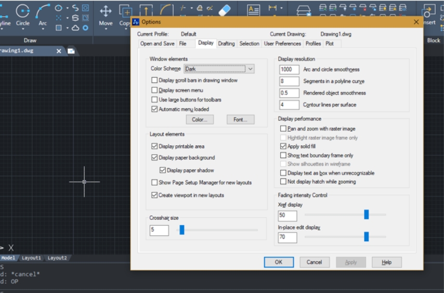Image resolution: width=444 pixels, height=293 pixels.
Task: Open the Multiline Text tool
Action: (x=253, y=10)
